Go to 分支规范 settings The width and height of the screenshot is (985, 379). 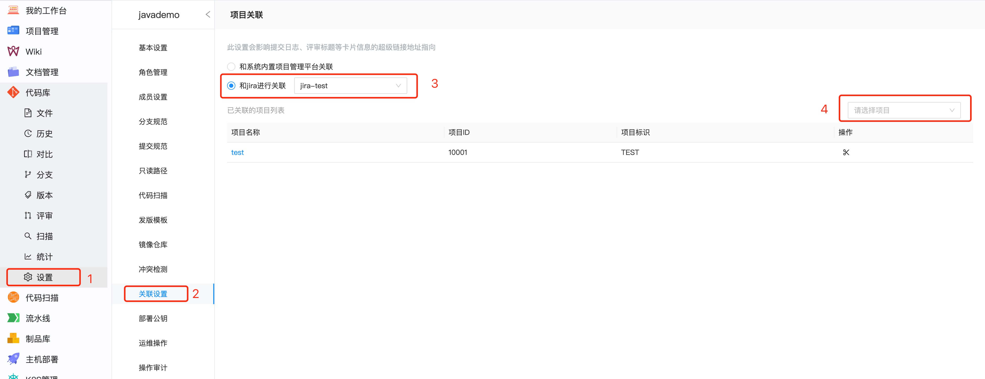[x=153, y=121]
